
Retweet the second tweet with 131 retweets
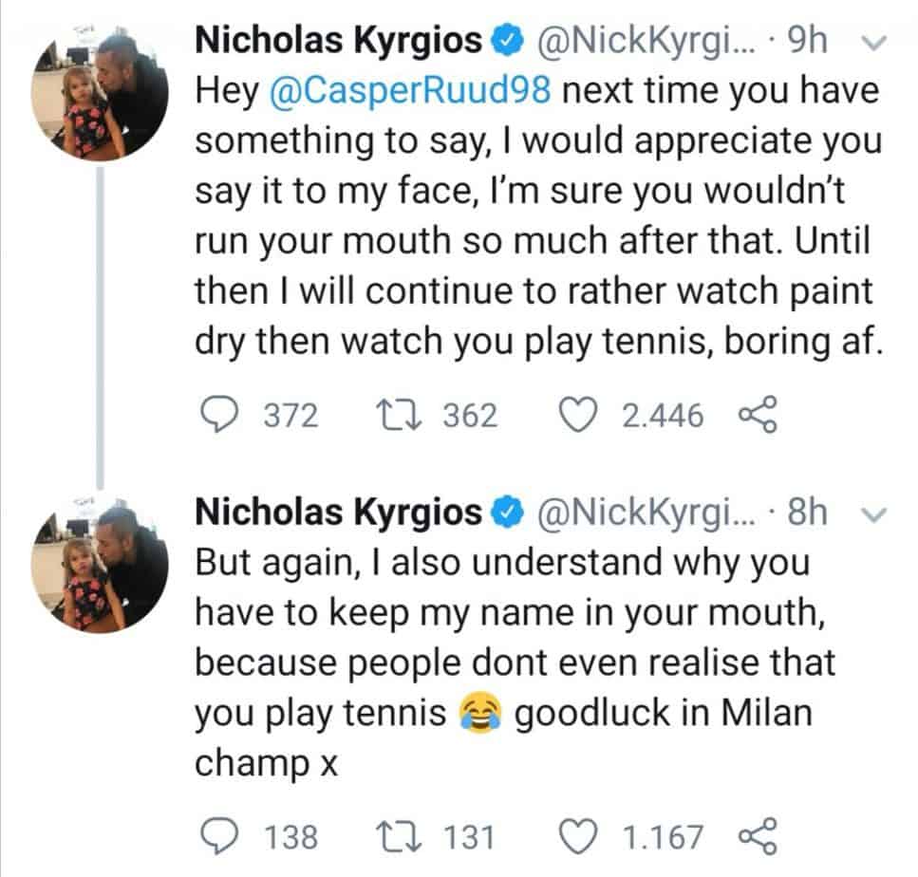399,836
